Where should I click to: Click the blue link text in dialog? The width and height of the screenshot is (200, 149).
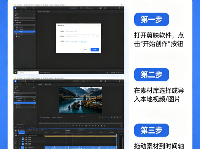click(84, 42)
